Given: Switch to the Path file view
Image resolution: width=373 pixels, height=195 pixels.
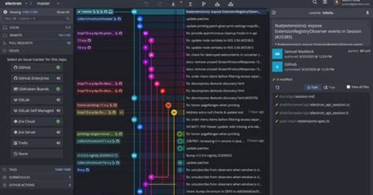Looking at the screenshot, I should (x=312, y=88).
